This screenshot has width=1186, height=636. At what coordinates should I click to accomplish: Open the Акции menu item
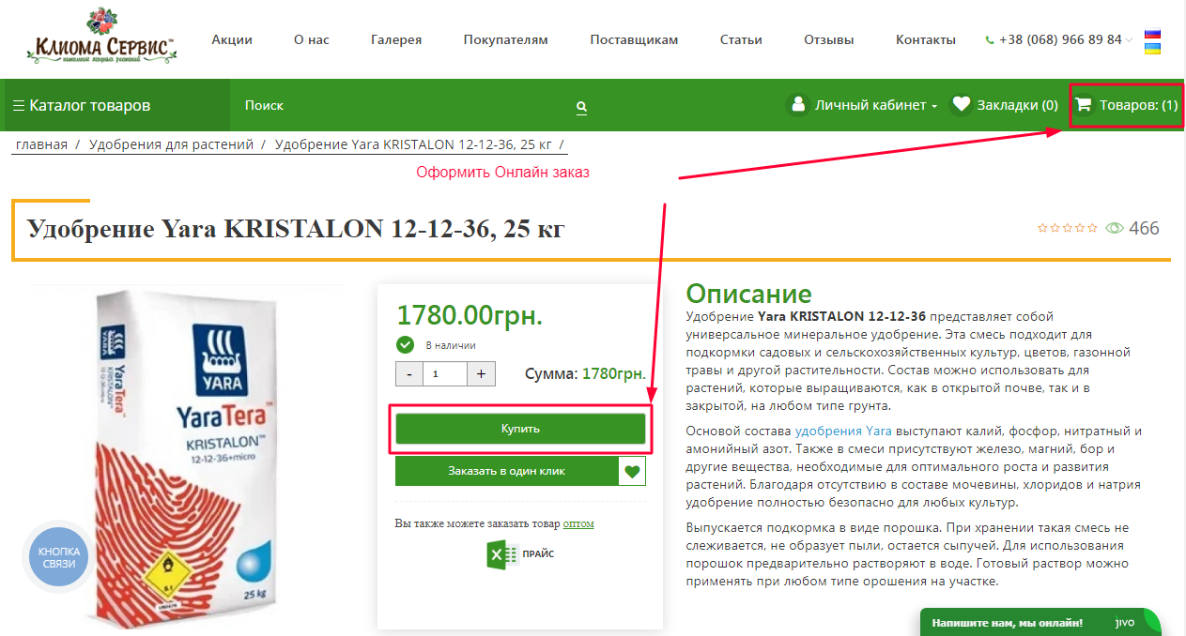click(232, 39)
